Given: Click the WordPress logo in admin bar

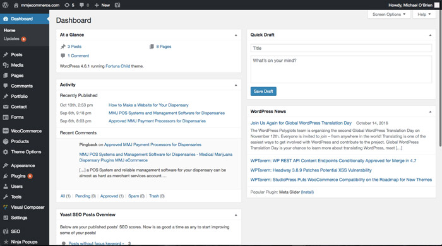Looking at the screenshot, I should coord(5,5).
